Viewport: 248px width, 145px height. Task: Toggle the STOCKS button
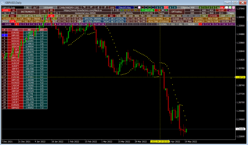[213, 16]
